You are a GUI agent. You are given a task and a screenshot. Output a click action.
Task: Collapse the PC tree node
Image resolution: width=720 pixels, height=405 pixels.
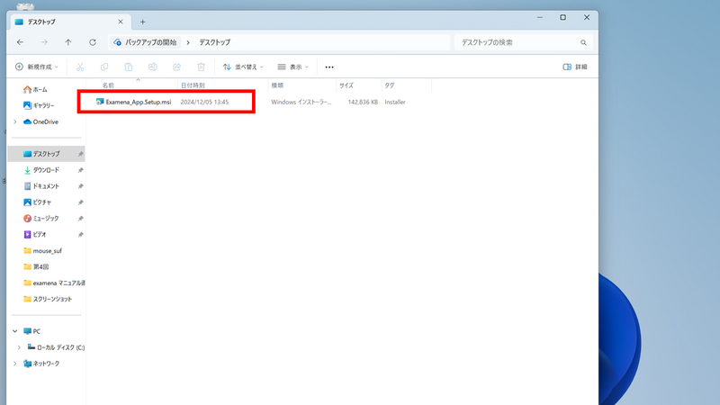[15, 331]
